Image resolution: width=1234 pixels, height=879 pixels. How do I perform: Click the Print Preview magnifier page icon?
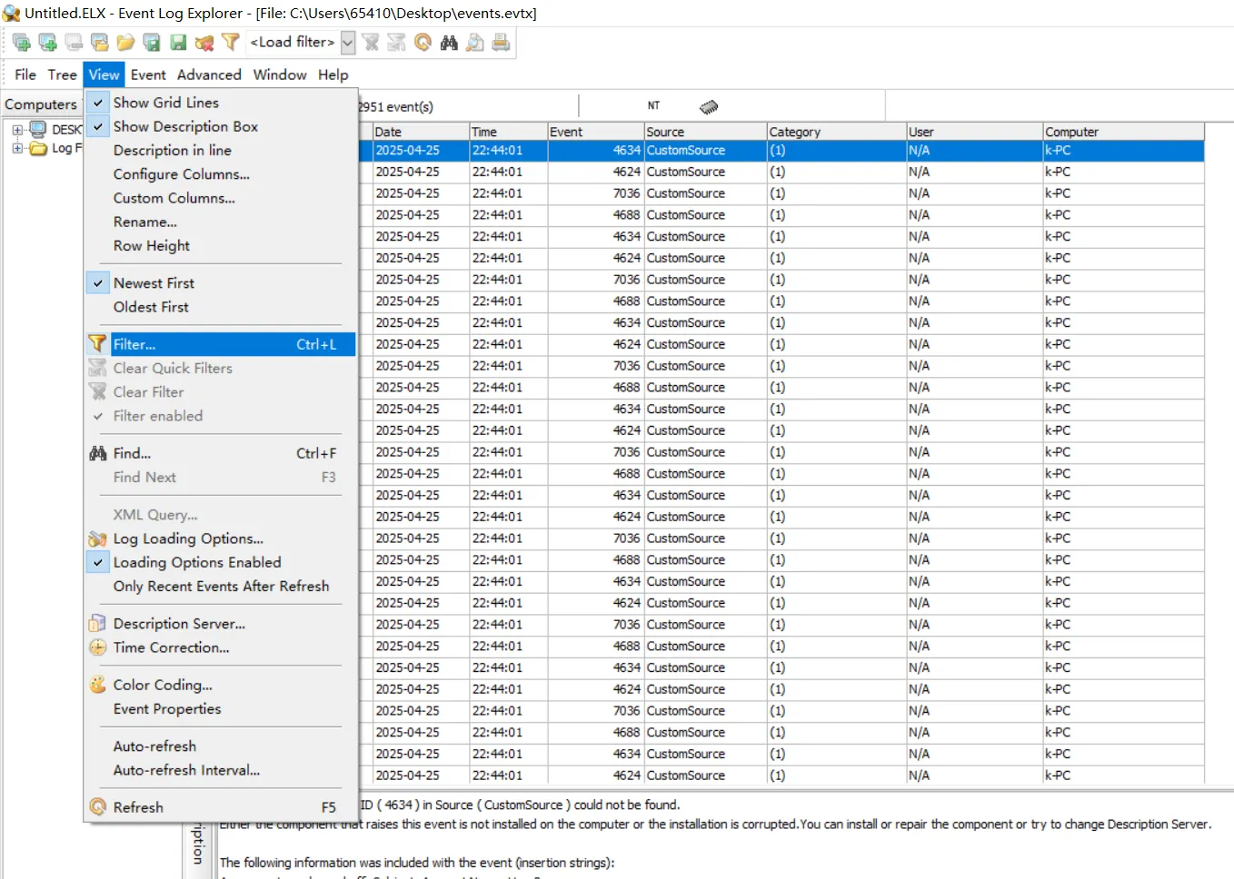point(475,43)
